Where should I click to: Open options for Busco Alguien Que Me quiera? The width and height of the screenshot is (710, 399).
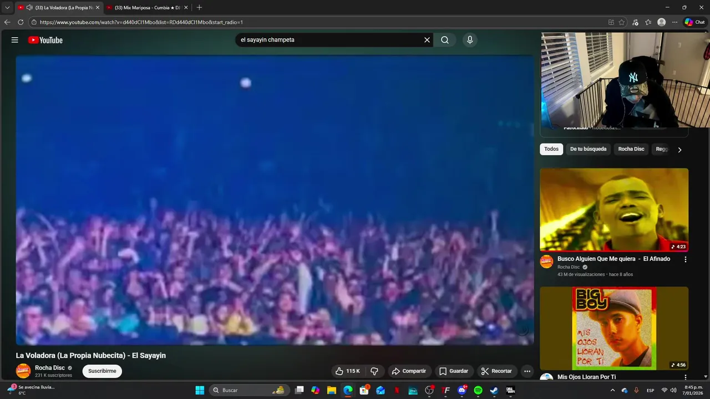pyautogui.click(x=686, y=259)
